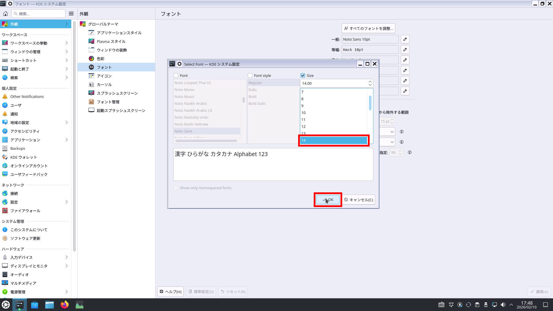Enable the Font checkbox in the dialog

tap(176, 75)
